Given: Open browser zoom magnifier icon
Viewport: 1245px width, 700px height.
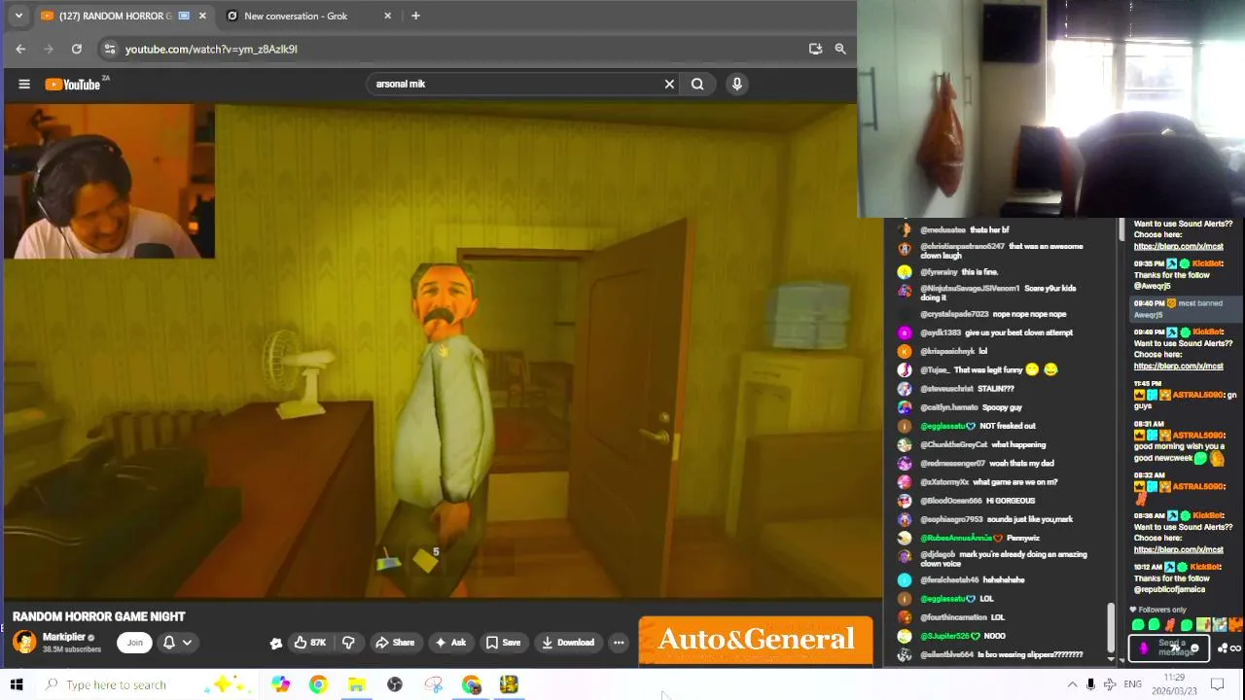Looking at the screenshot, I should (x=840, y=49).
